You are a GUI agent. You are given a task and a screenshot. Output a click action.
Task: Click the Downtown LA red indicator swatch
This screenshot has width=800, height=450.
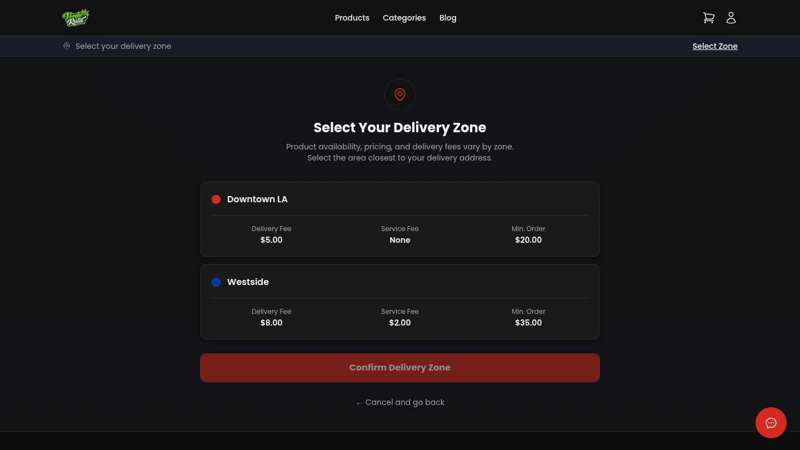click(x=216, y=199)
